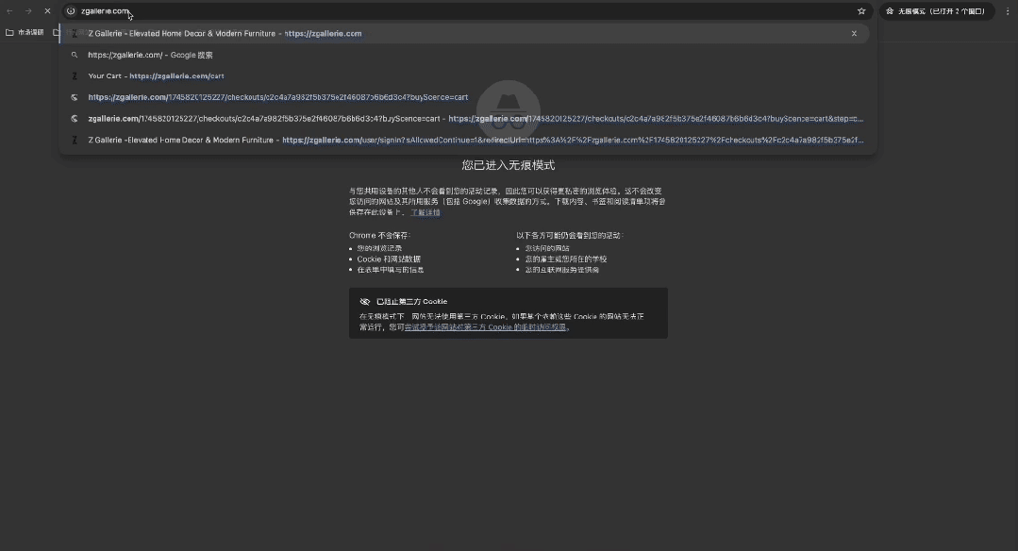1018x551 pixels.
Task: Choose the checkouts suggestion with step parameter
Action: tap(472, 119)
